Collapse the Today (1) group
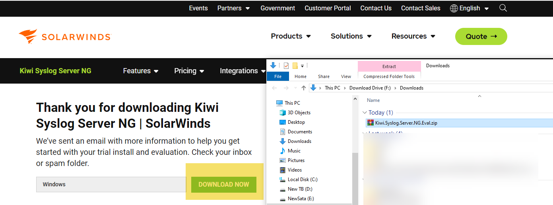This screenshot has height=205, width=553. pyautogui.click(x=365, y=113)
